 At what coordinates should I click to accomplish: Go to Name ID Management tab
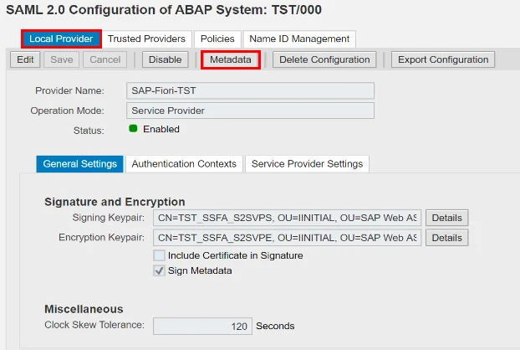pyautogui.click(x=299, y=39)
